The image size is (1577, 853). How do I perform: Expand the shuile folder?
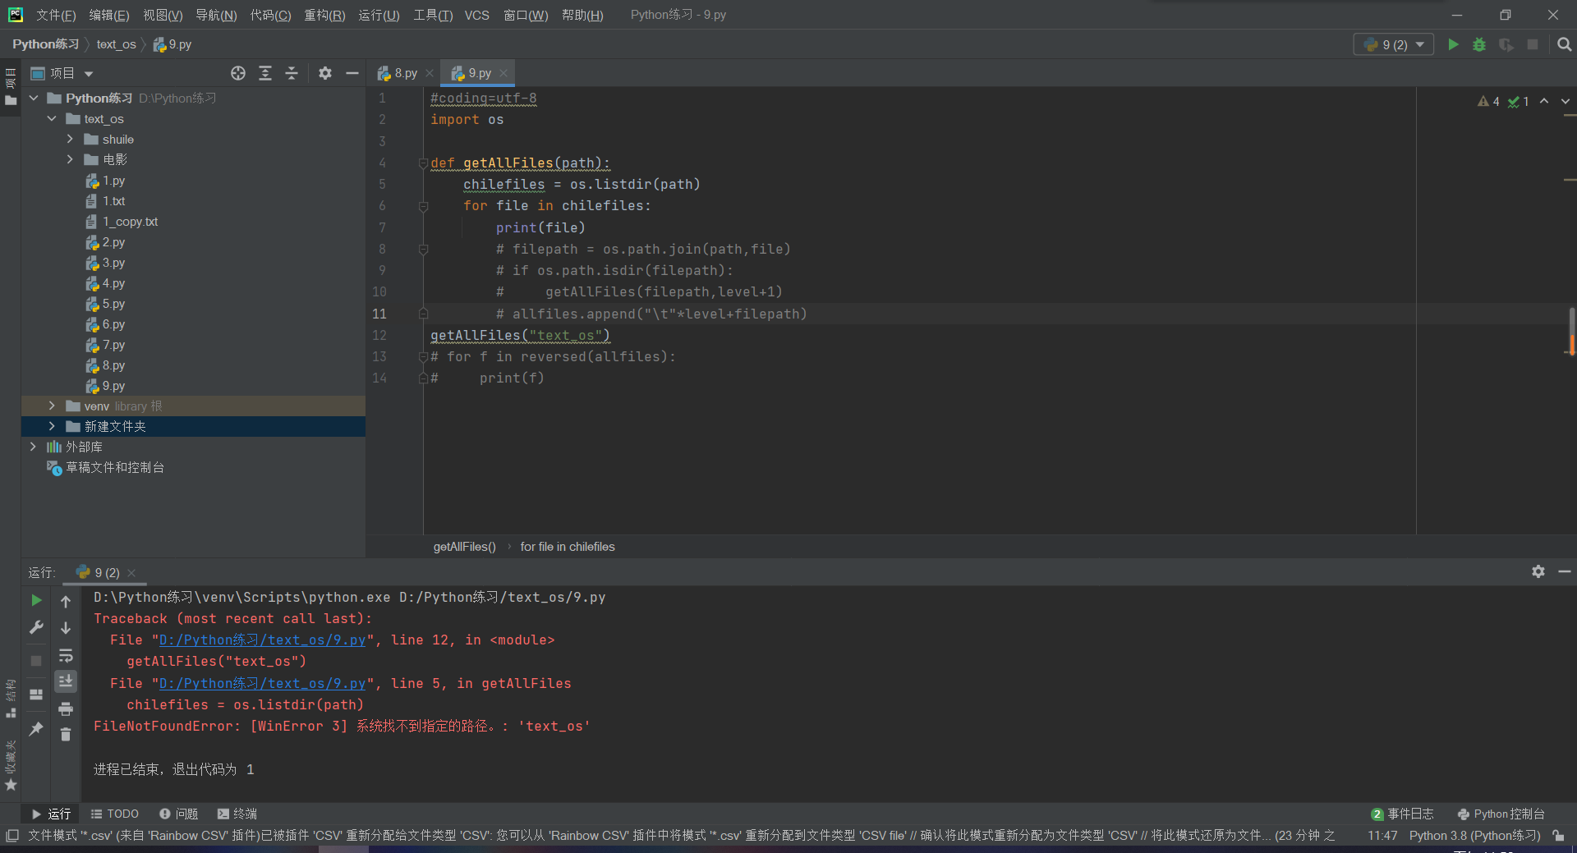(x=70, y=139)
